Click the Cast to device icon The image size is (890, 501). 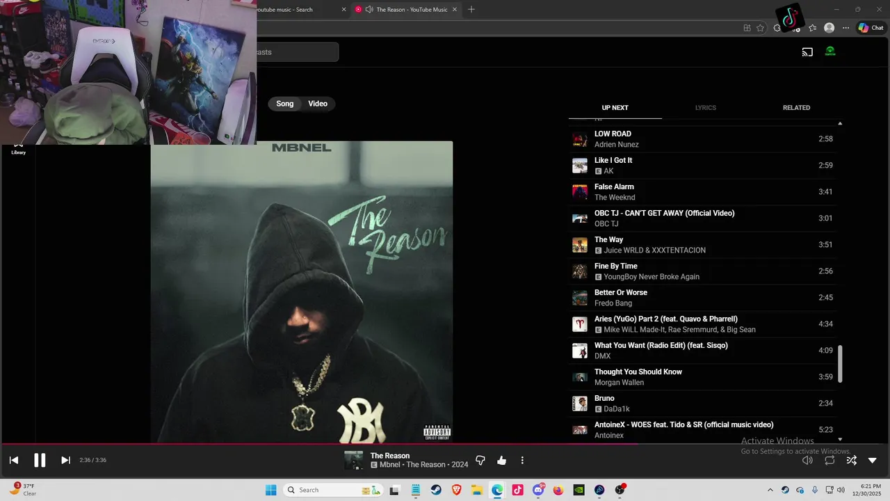807,51
